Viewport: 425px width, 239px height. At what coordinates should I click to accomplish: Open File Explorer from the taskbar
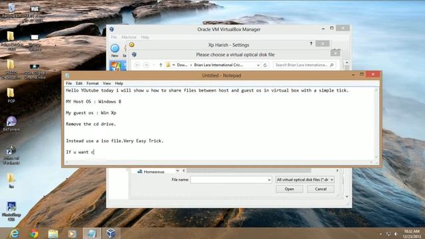(x=53, y=233)
